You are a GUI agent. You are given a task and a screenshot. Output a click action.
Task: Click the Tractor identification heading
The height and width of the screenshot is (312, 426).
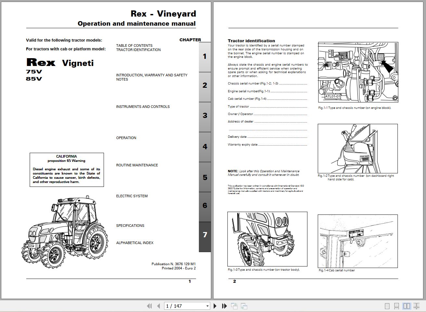[252, 41]
